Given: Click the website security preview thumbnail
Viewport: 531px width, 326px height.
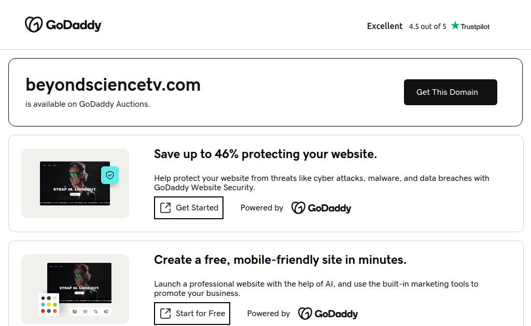Looking at the screenshot, I should point(75,183).
